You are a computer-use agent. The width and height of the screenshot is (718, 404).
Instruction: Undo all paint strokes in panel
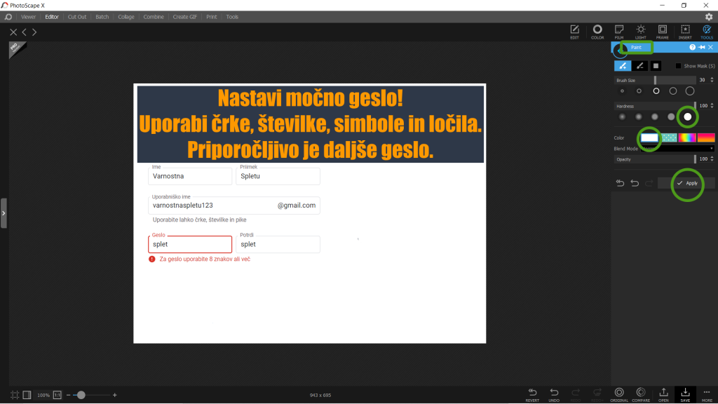[620, 183]
